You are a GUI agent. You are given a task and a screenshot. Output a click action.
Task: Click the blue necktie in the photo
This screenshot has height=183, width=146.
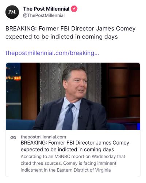pyautogui.click(x=68, y=116)
